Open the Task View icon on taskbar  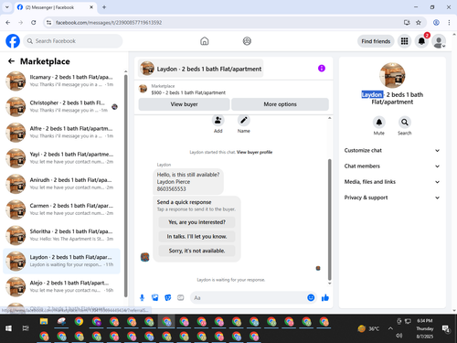[26, 328]
